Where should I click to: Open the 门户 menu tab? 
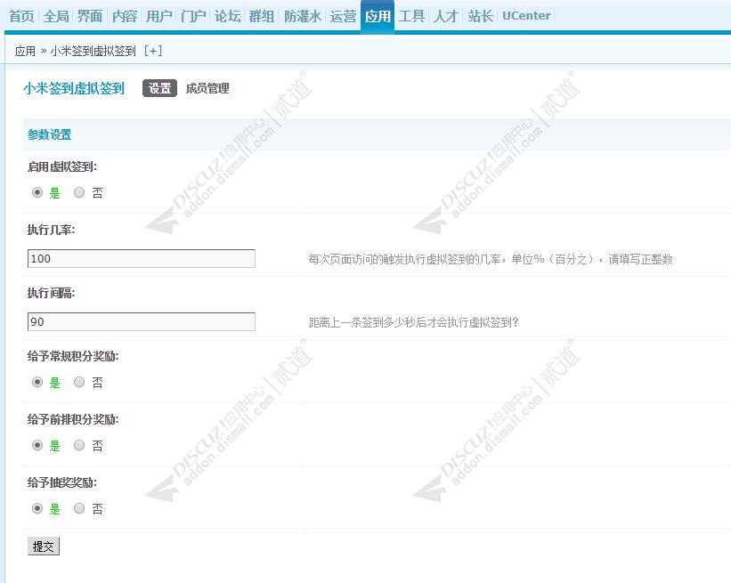pos(193,16)
